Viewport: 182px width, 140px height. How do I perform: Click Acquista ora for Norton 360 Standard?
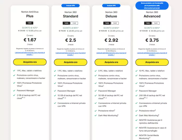pyautogui.click(x=70, y=62)
